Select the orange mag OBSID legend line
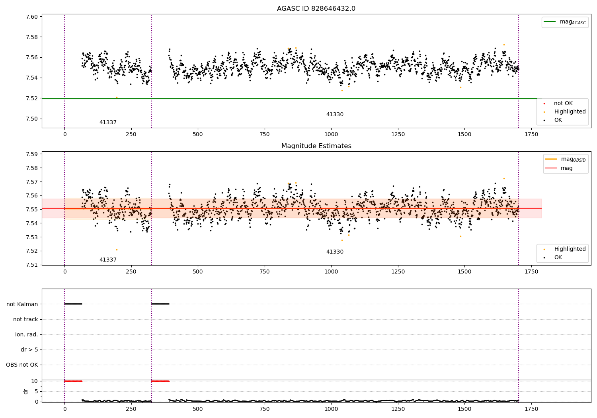 565,159
